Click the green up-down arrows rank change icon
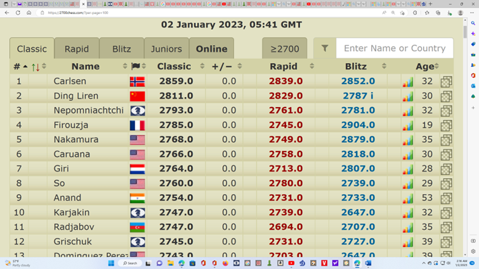Image resolution: width=479 pixels, height=269 pixels. click(x=35, y=67)
